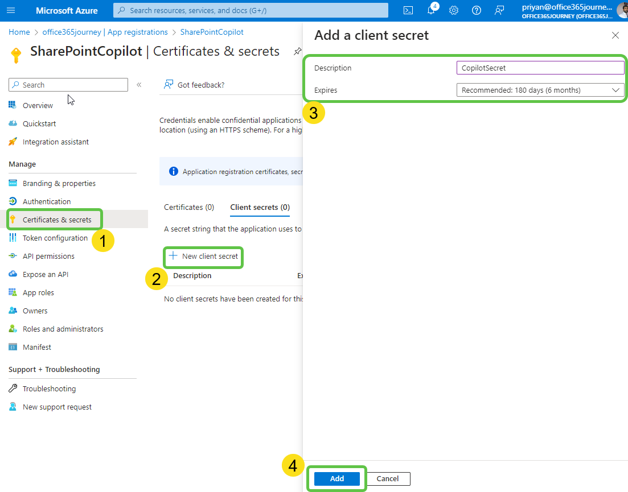Screen dimensions: 628x492
Task: Pin the Certificates & secrets page
Action: [x=297, y=51]
